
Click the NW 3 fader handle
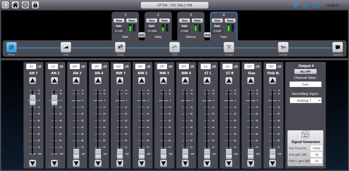(164, 154)
